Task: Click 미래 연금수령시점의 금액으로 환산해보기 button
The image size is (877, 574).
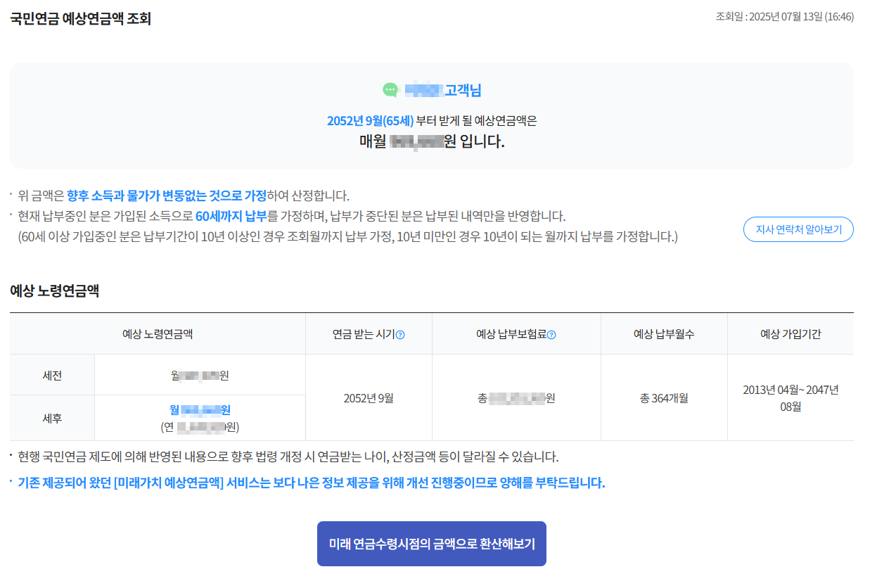Action: point(432,544)
